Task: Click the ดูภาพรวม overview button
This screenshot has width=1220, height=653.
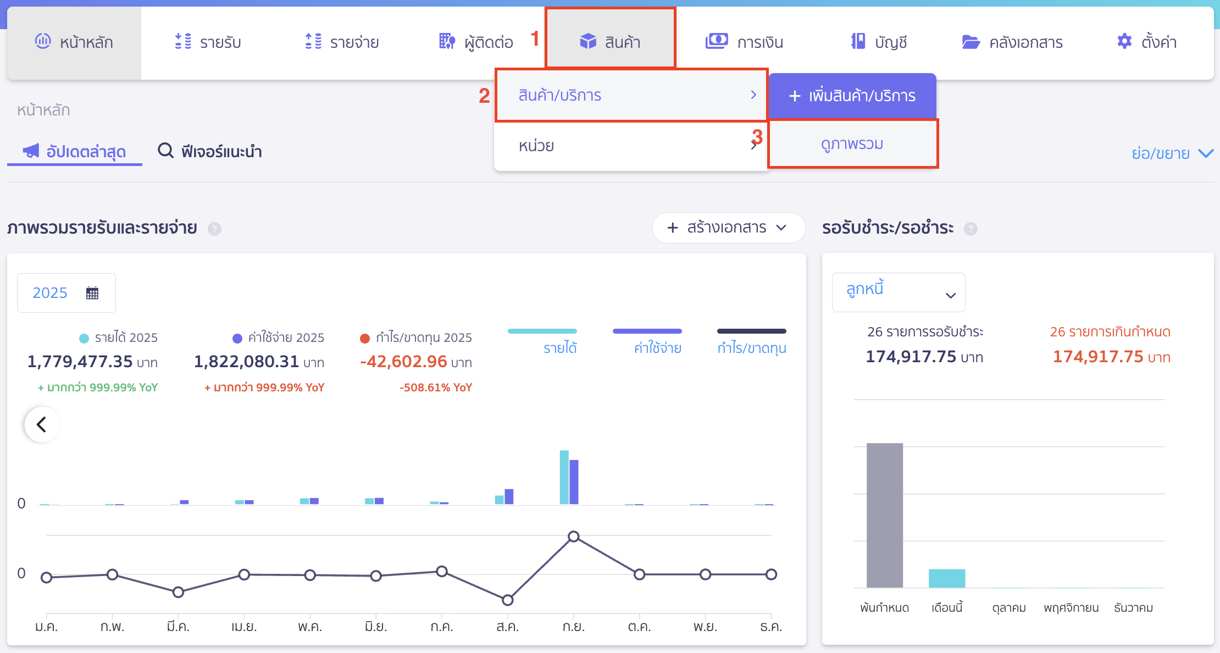Action: 852,143
